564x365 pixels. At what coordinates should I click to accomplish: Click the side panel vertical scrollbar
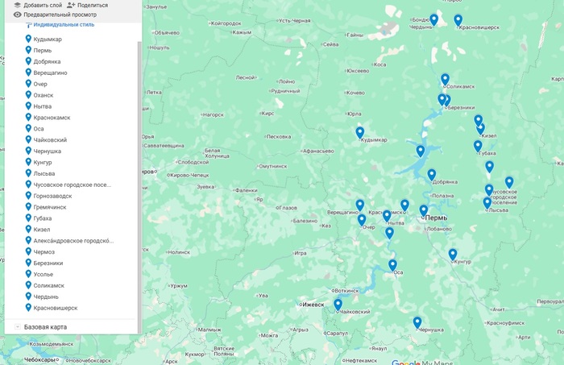coord(140,187)
